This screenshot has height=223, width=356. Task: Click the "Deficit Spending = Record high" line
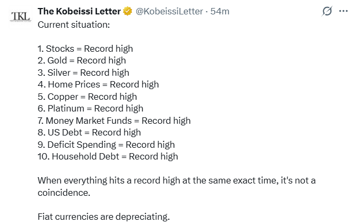coord(106,145)
